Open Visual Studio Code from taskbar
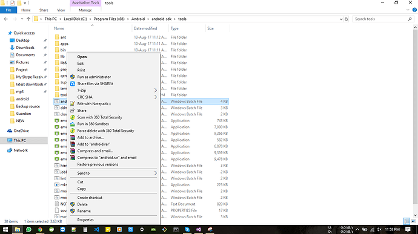Viewport: 418px width, 234px height. click(96, 230)
